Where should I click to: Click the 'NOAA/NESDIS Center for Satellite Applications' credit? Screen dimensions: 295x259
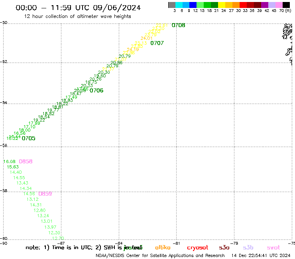pos(145,256)
